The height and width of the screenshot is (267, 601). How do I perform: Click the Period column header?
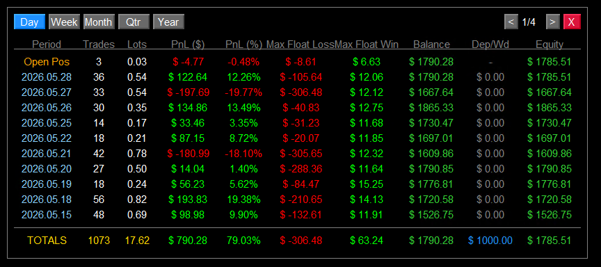(x=47, y=44)
